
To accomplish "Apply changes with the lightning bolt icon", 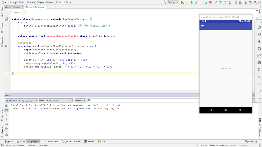I will click(187, 2).
